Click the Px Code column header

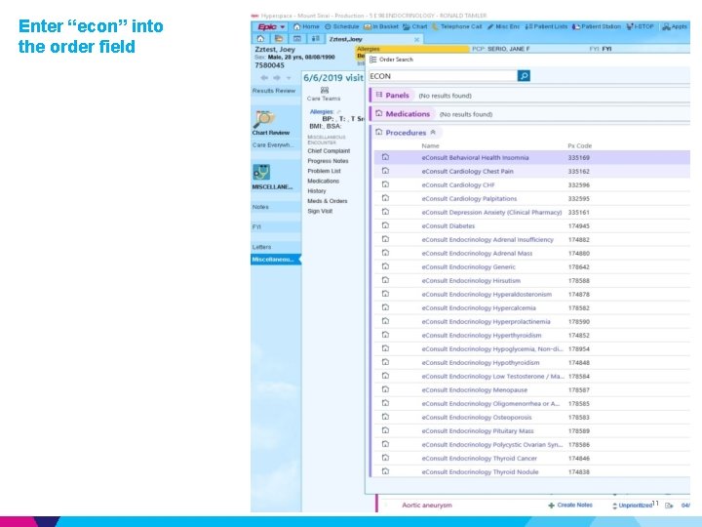[580, 145]
